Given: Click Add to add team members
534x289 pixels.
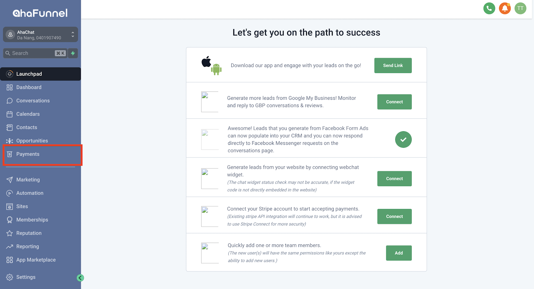Looking at the screenshot, I should click(399, 253).
